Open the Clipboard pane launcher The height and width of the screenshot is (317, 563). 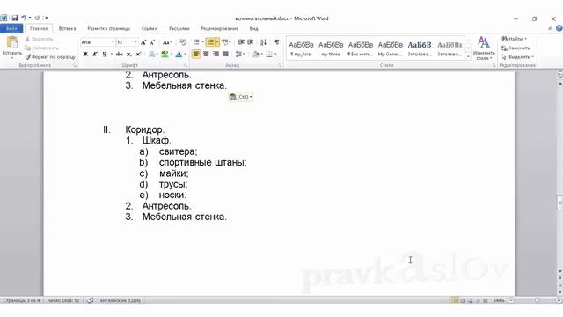click(x=74, y=65)
